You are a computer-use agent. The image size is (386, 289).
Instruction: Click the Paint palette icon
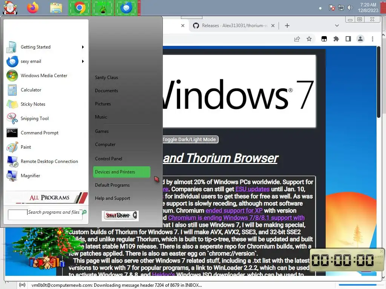(12, 147)
